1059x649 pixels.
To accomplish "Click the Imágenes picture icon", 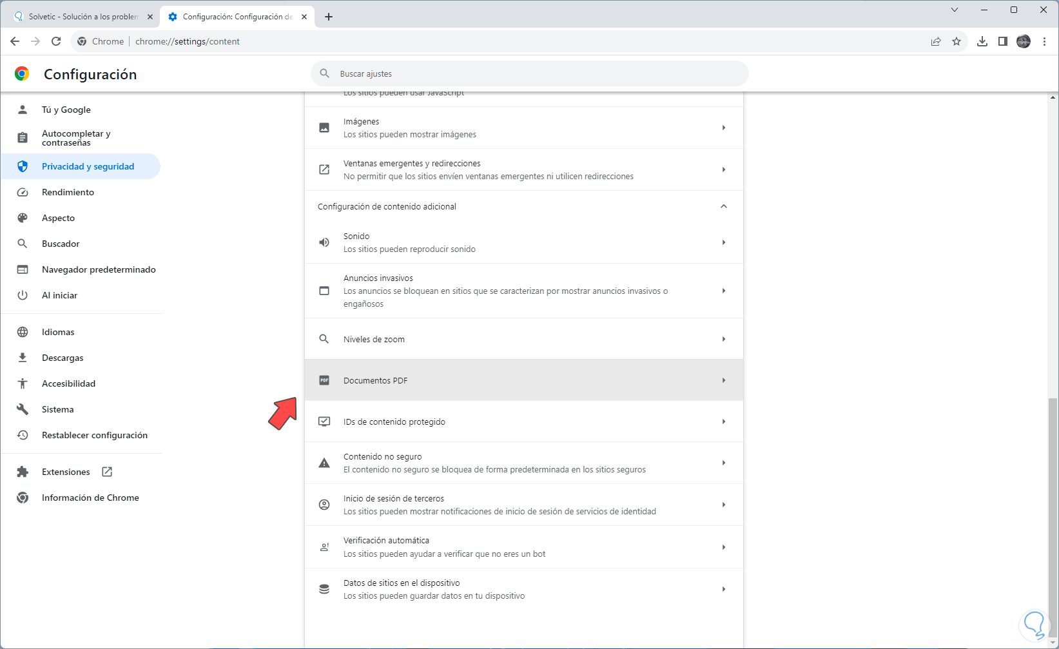I will [x=324, y=128].
